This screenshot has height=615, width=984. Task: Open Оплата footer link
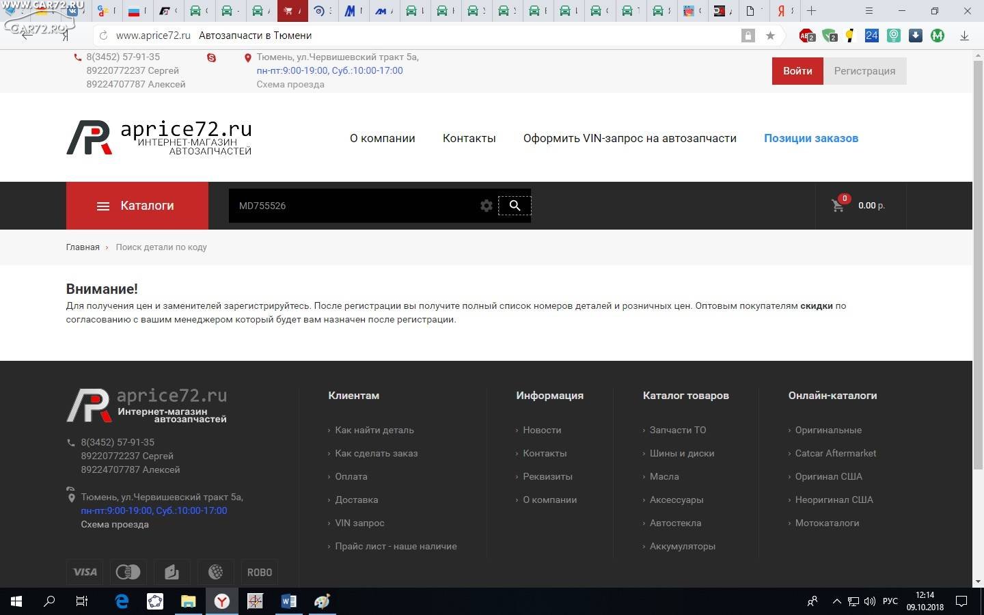[351, 476]
